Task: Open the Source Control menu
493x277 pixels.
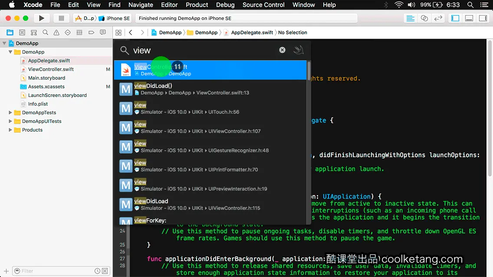Action: [x=263, y=5]
